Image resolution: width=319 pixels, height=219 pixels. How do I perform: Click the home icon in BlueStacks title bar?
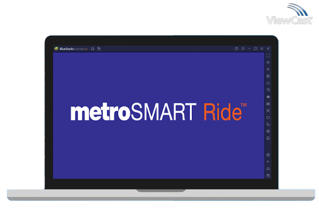(93, 49)
